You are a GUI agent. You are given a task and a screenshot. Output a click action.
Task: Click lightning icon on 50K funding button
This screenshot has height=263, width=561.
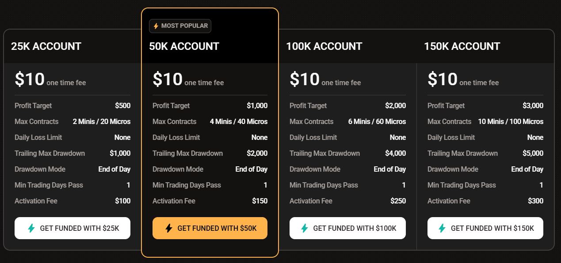(x=169, y=228)
